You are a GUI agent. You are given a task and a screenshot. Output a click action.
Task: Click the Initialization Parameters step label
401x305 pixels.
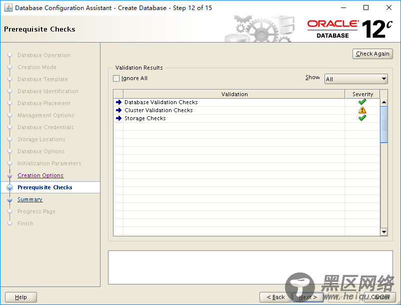click(x=49, y=164)
